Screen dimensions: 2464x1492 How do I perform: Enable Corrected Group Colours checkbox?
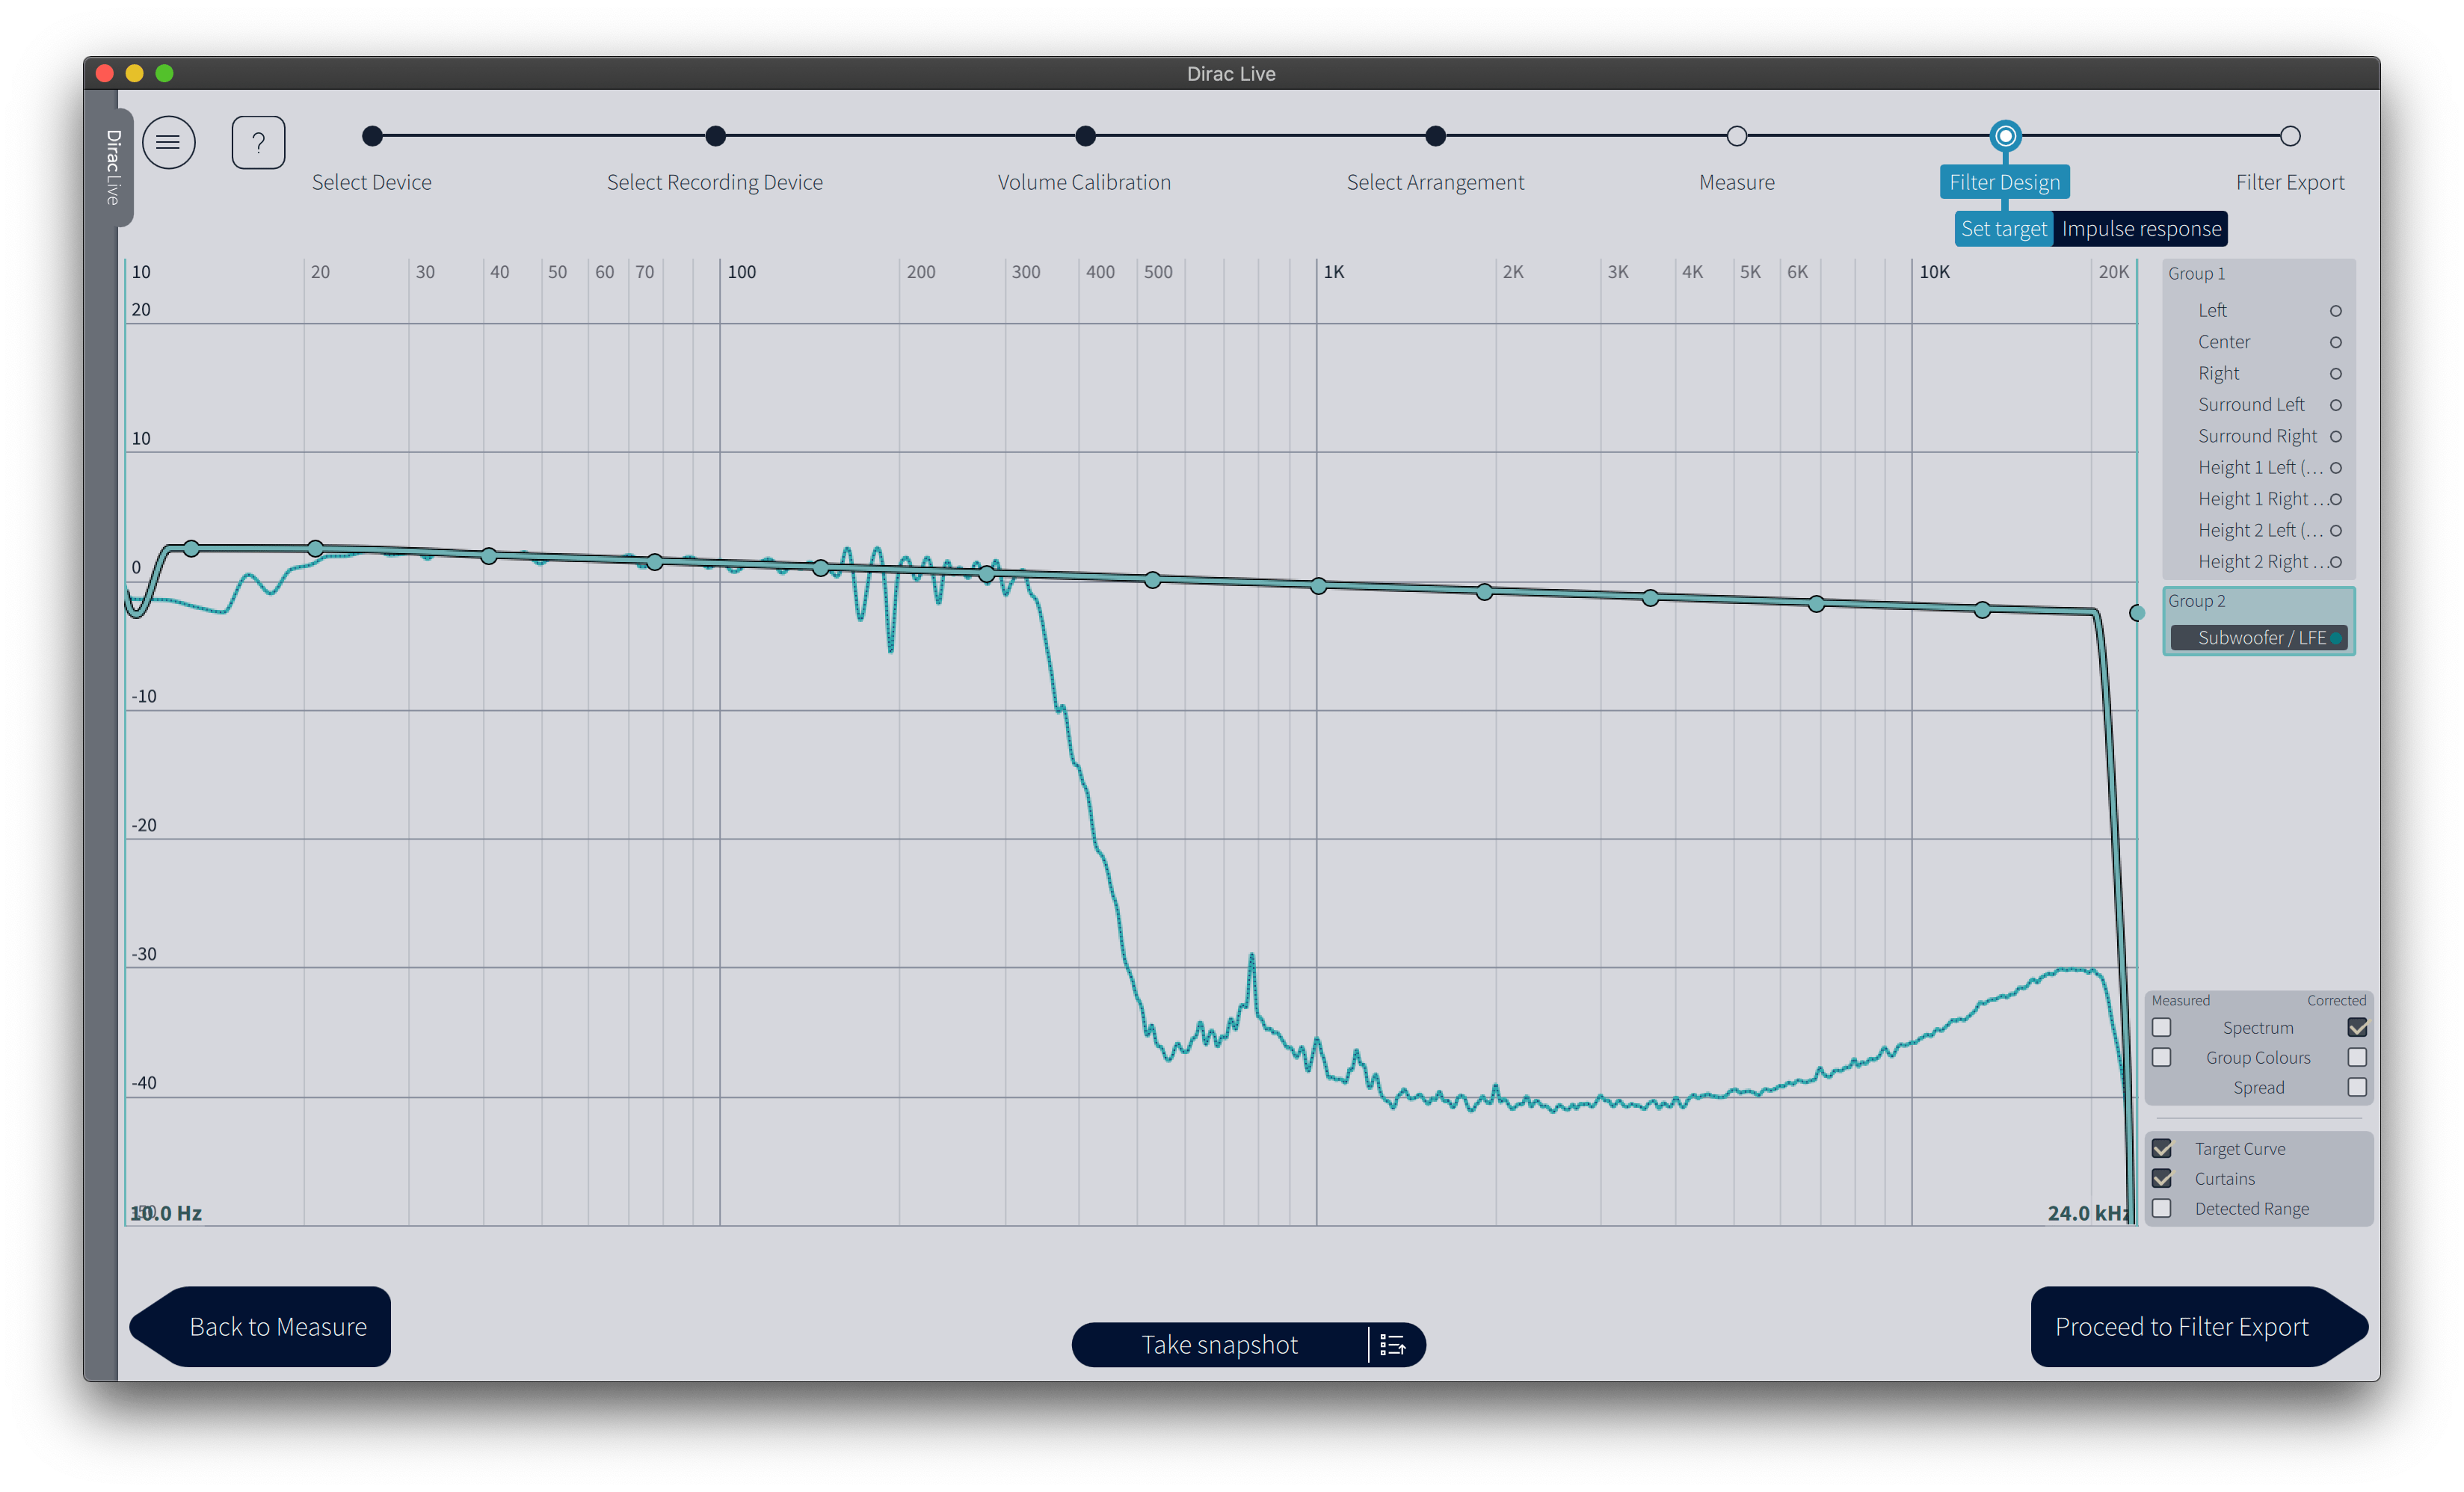coord(2356,1057)
